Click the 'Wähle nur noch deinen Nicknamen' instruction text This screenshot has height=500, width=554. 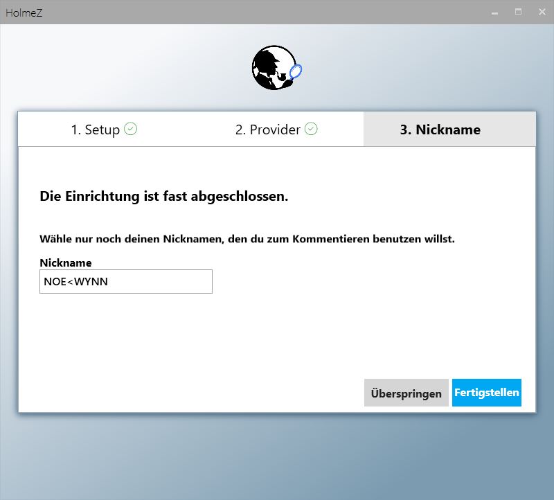pos(247,239)
